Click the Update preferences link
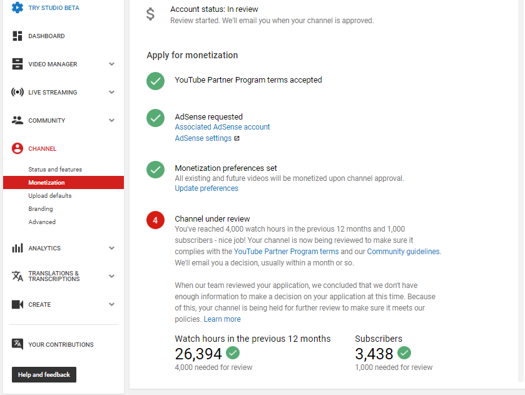The width and height of the screenshot is (525, 395). pos(206,188)
